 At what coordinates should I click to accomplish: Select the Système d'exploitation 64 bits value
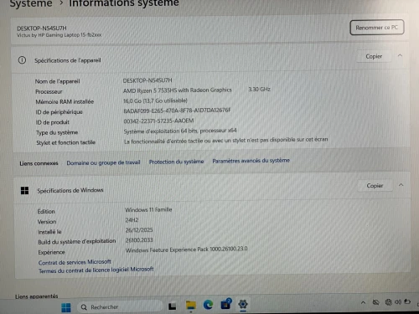point(180,131)
